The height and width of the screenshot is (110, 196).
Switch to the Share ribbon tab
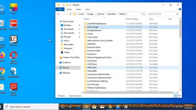(x=78, y=9)
